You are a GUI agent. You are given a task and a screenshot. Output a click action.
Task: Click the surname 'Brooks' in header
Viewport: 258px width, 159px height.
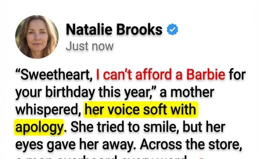[139, 30]
